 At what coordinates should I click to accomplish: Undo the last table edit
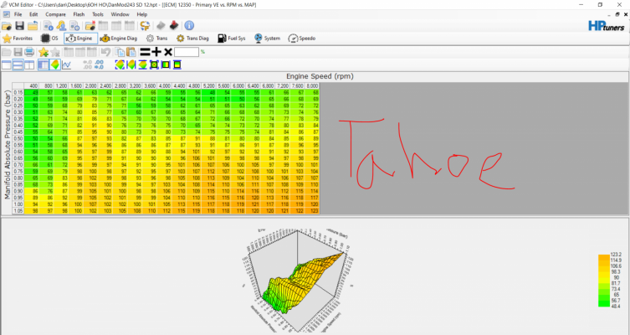105,52
